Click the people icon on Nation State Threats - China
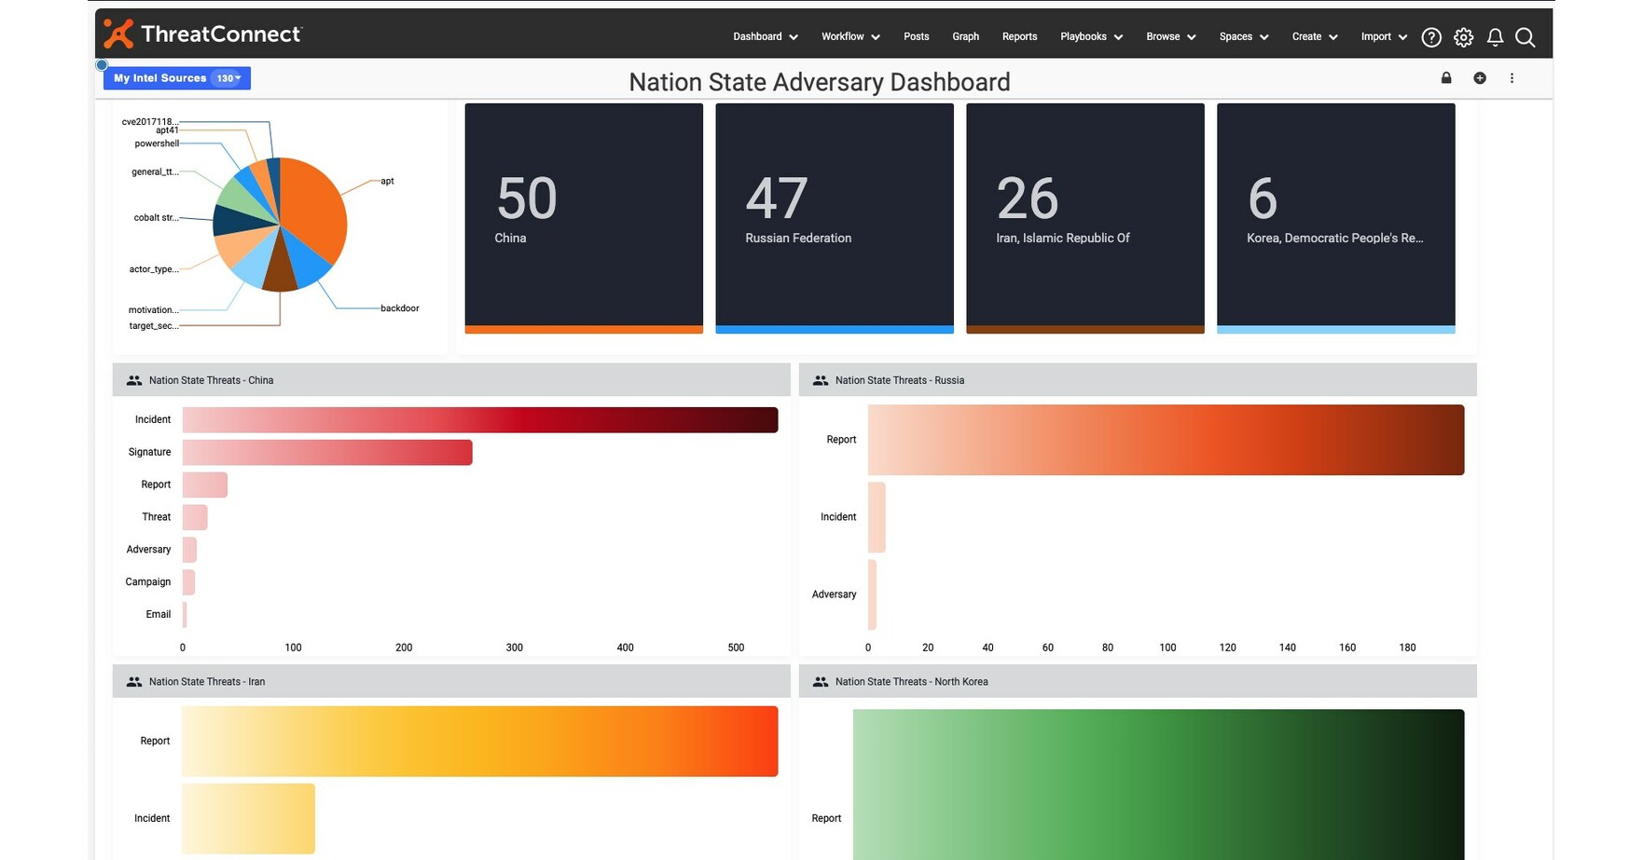The image size is (1643, 860). point(133,379)
